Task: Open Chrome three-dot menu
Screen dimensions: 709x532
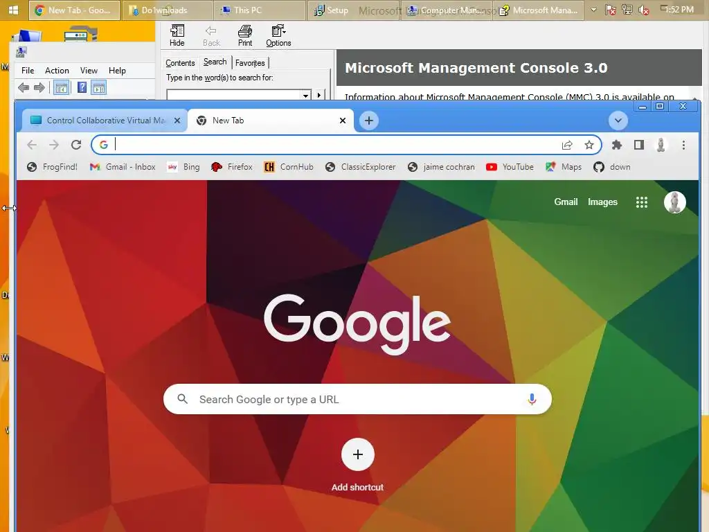Action: coord(683,145)
